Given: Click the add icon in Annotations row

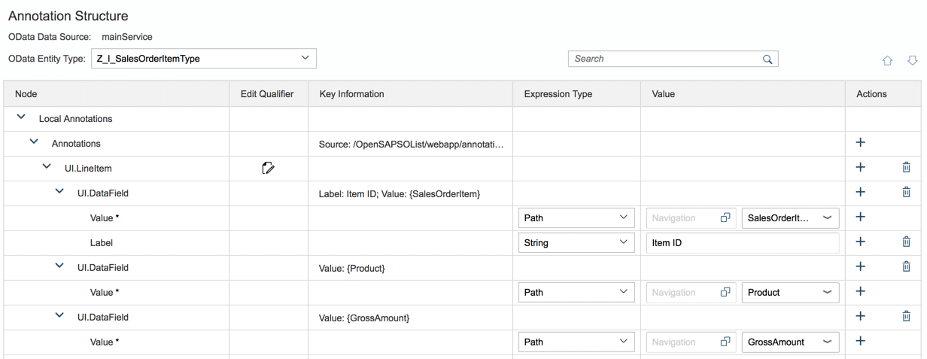Looking at the screenshot, I should 861,143.
